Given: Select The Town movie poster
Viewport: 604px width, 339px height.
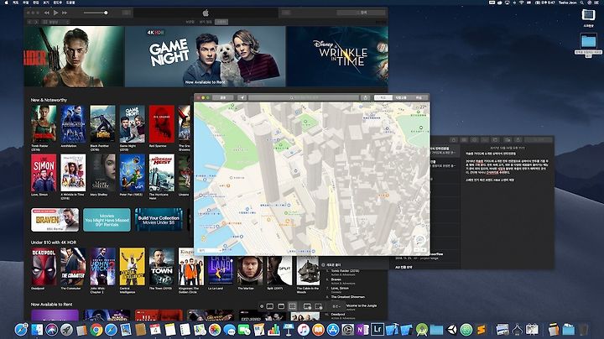Looking at the screenshot, I should coord(162,267).
